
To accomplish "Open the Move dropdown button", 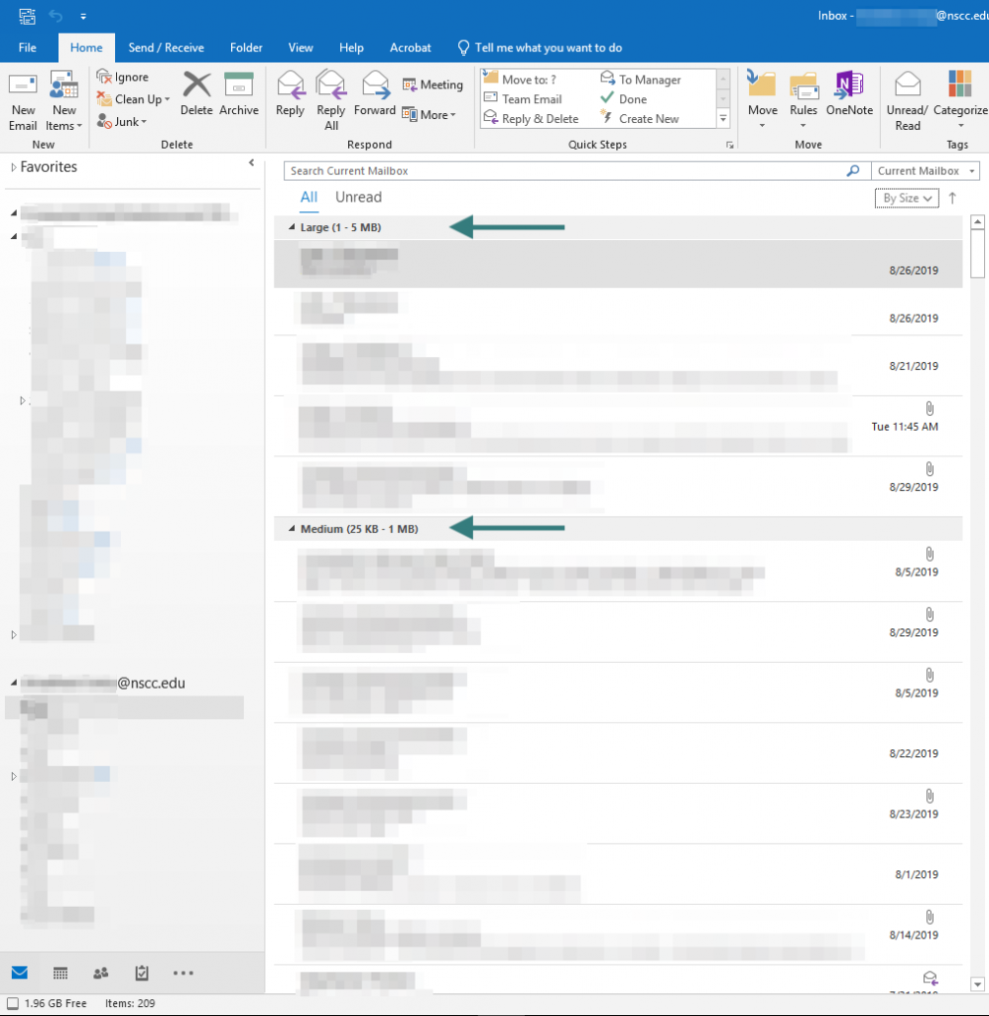I will coord(762,101).
